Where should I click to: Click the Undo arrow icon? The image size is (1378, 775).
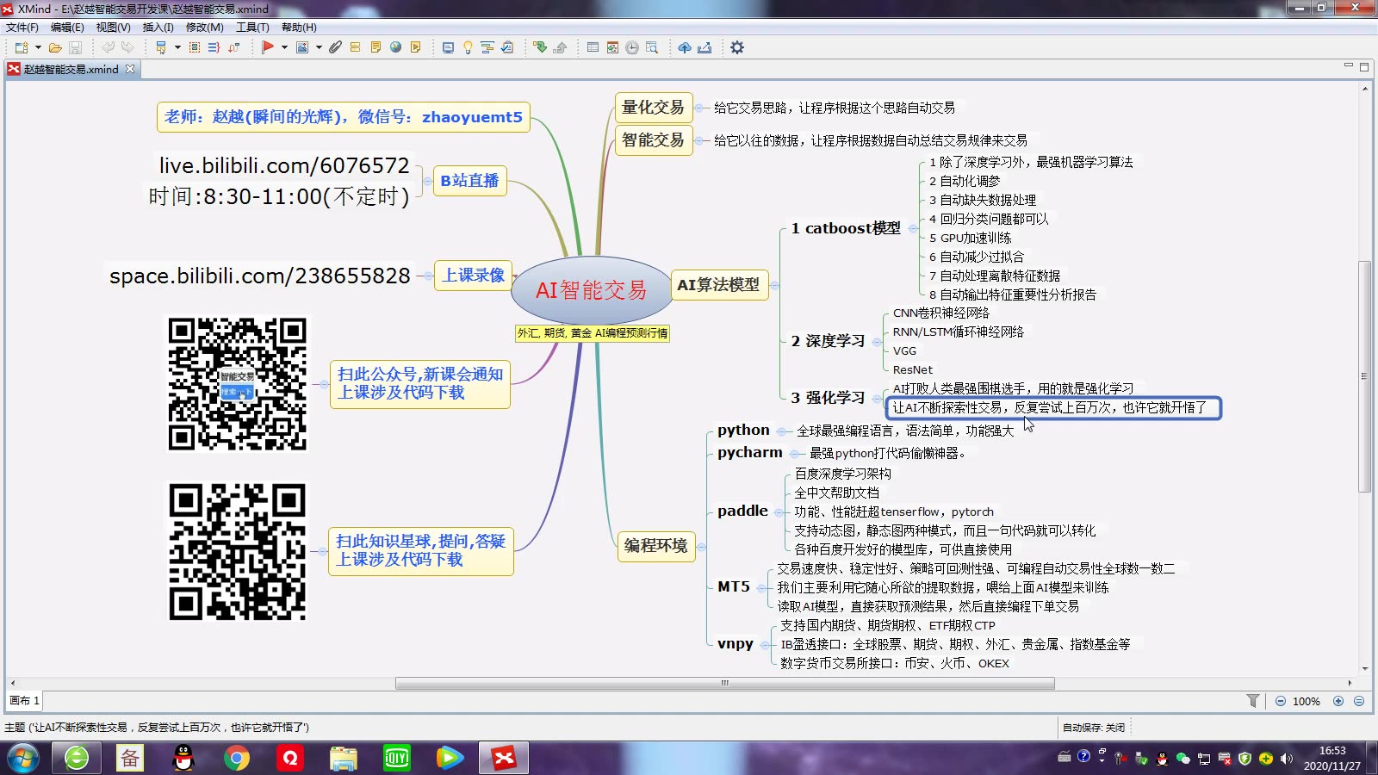click(108, 47)
